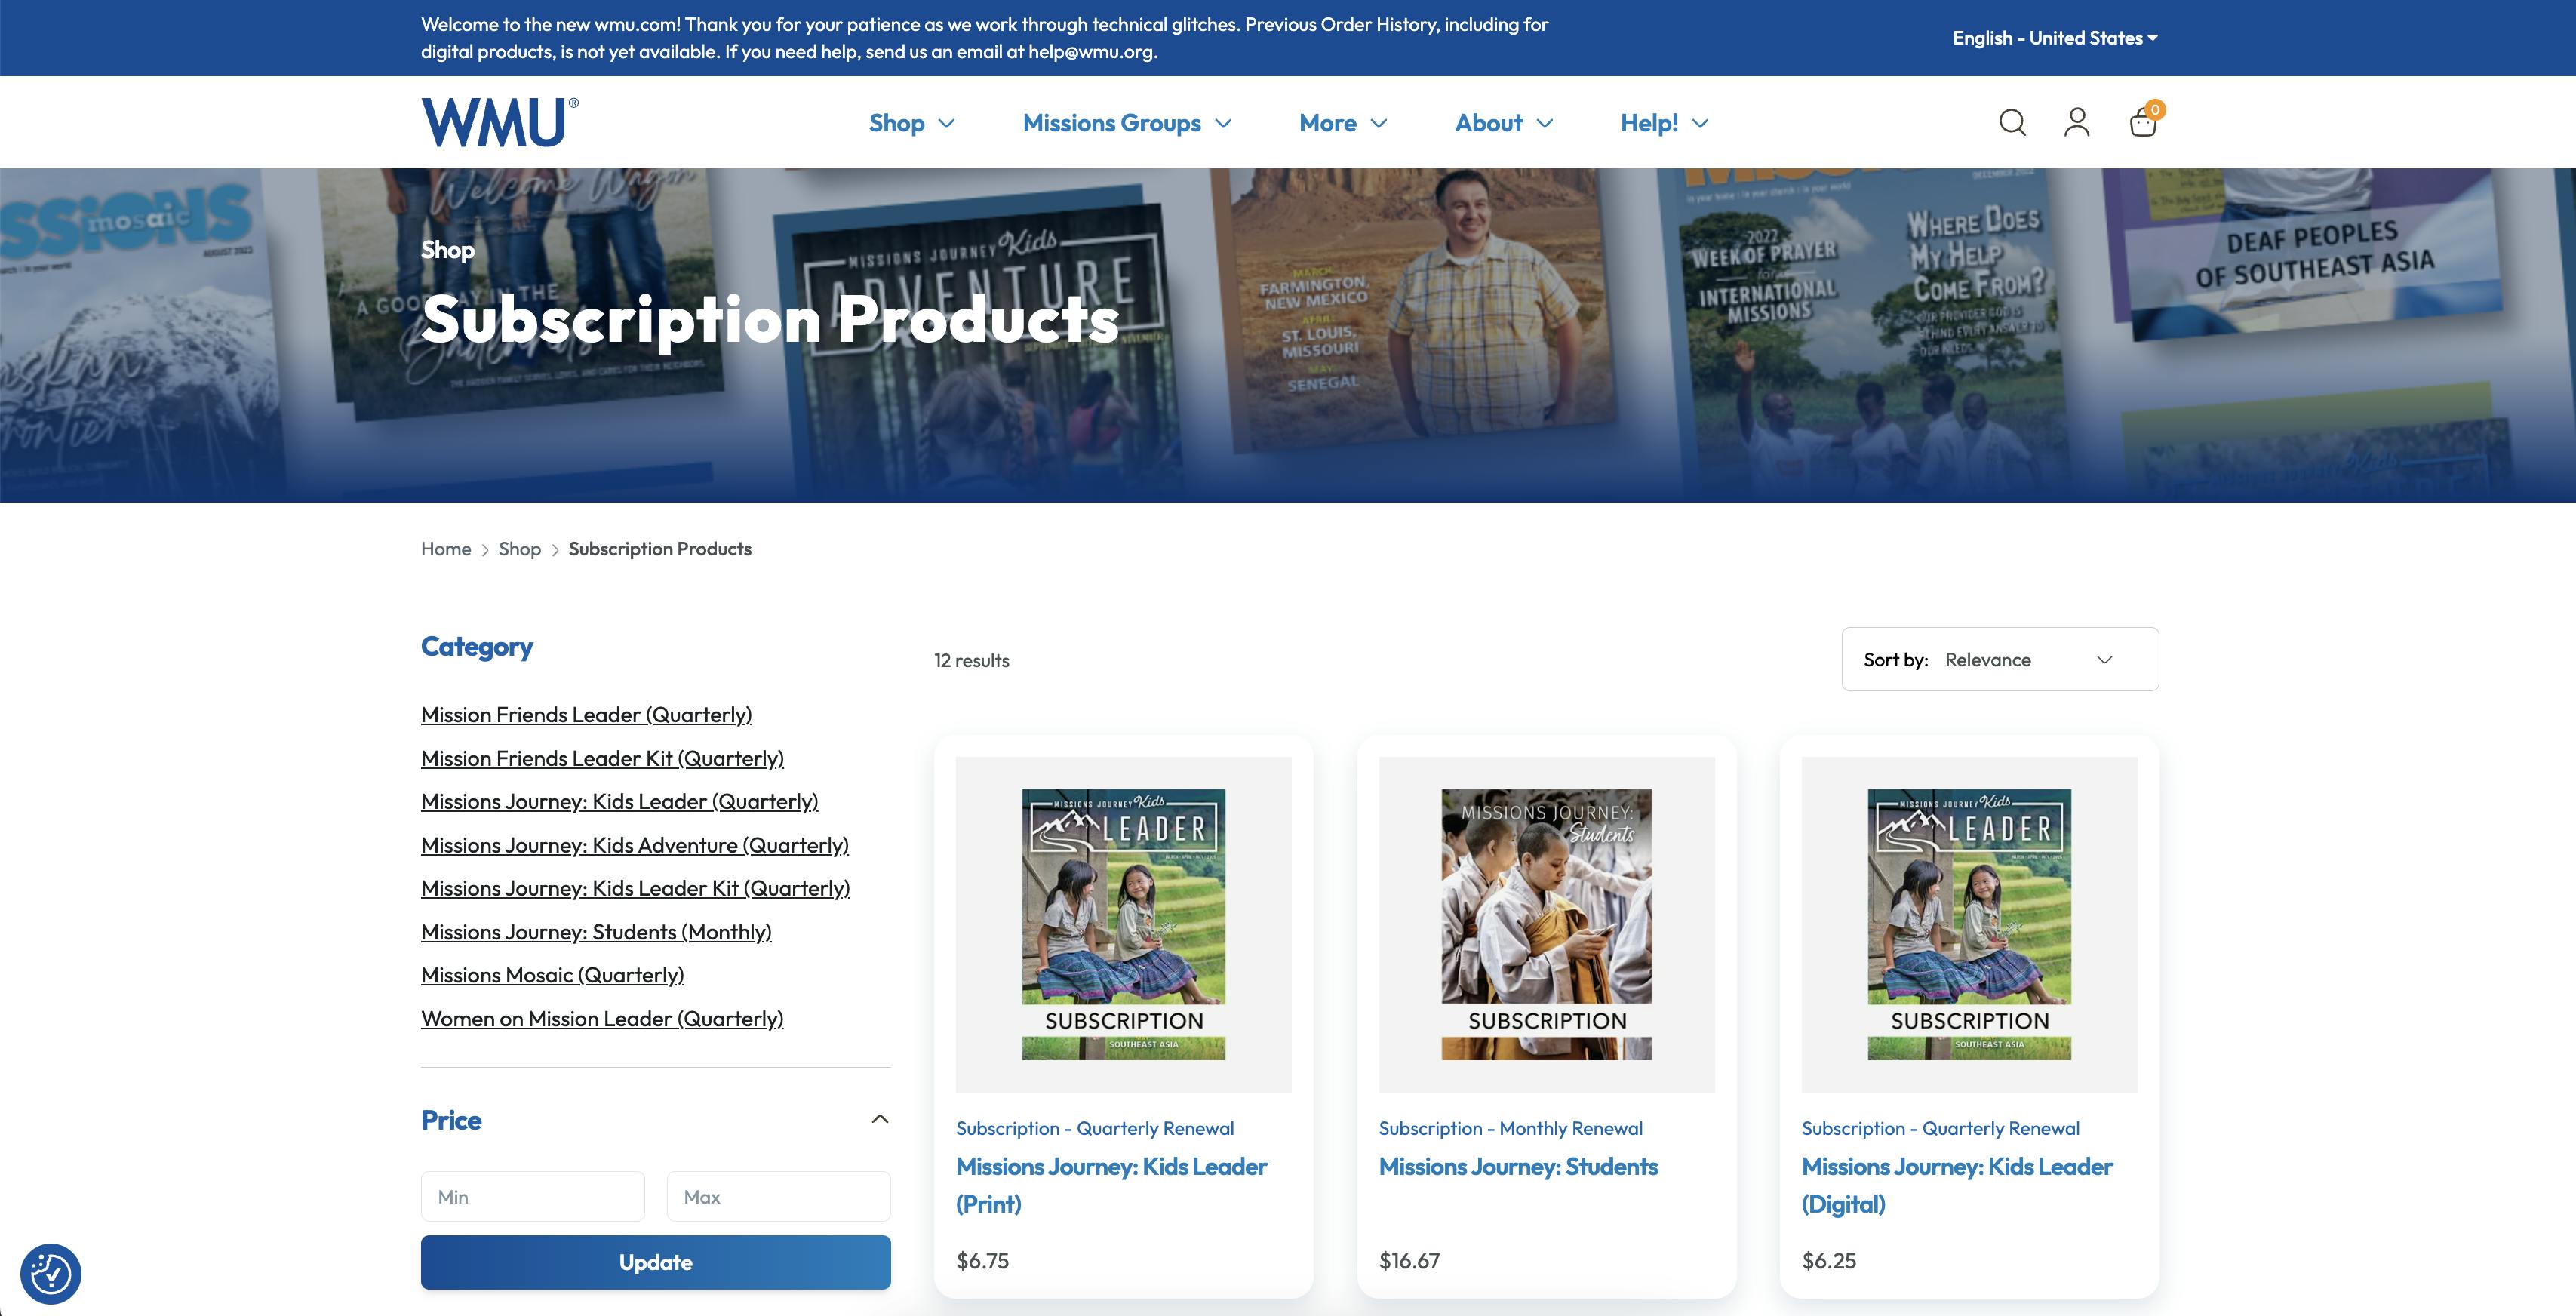
Task: Open the Kids Leader (Print) product thumbnail
Action: tap(1123, 924)
